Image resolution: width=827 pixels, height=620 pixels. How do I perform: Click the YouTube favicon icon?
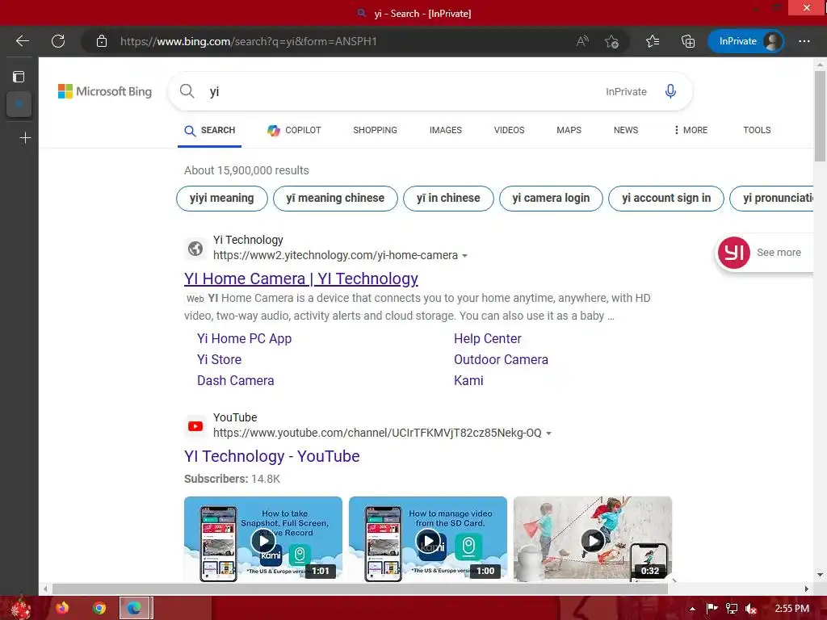pyautogui.click(x=195, y=426)
